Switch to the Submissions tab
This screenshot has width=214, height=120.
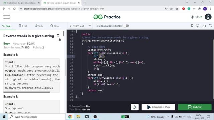pyautogui.click(x=40, y=26)
